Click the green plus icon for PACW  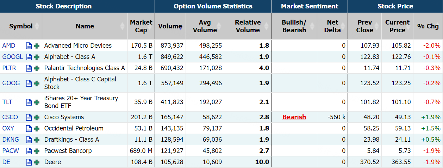click(37, 151)
